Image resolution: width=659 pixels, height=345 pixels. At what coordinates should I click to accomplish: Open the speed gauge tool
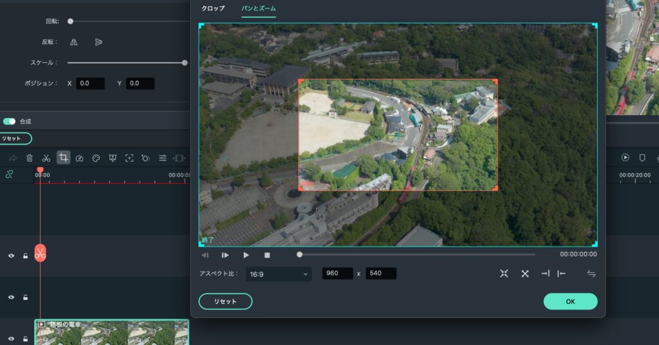[x=80, y=158]
